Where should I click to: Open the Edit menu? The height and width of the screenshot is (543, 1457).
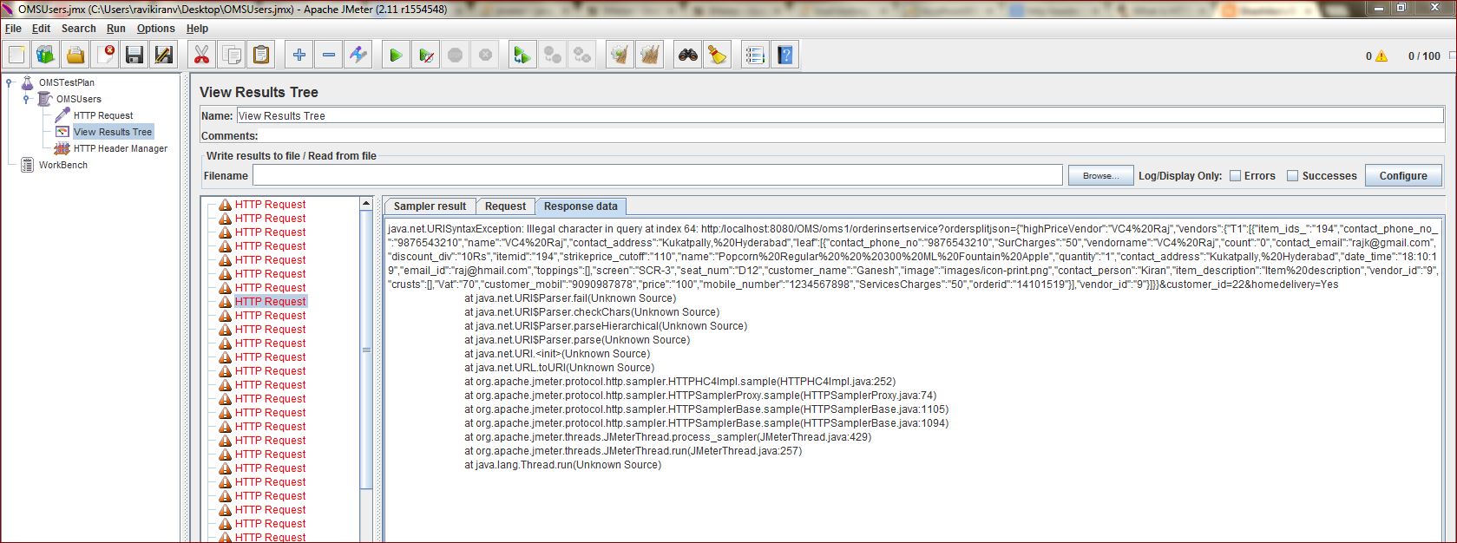pyautogui.click(x=41, y=29)
